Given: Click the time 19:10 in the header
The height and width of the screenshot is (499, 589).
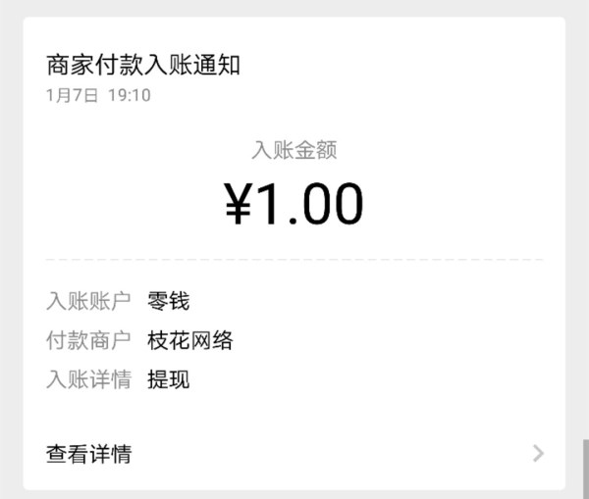Looking at the screenshot, I should pyautogui.click(x=130, y=95).
